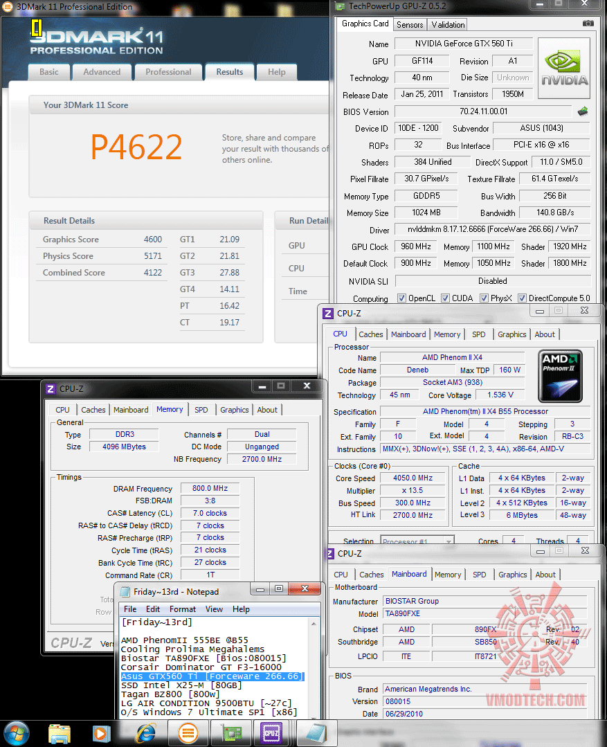This screenshot has height=747, width=607.
Task: Click GPU Clock field 960 MHz
Action: coord(415,246)
